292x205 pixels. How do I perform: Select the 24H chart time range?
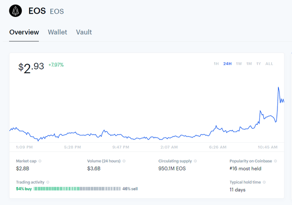(227, 64)
